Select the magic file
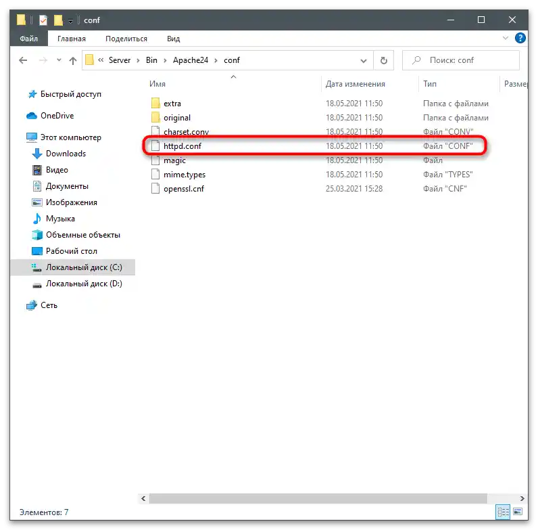 coord(174,160)
